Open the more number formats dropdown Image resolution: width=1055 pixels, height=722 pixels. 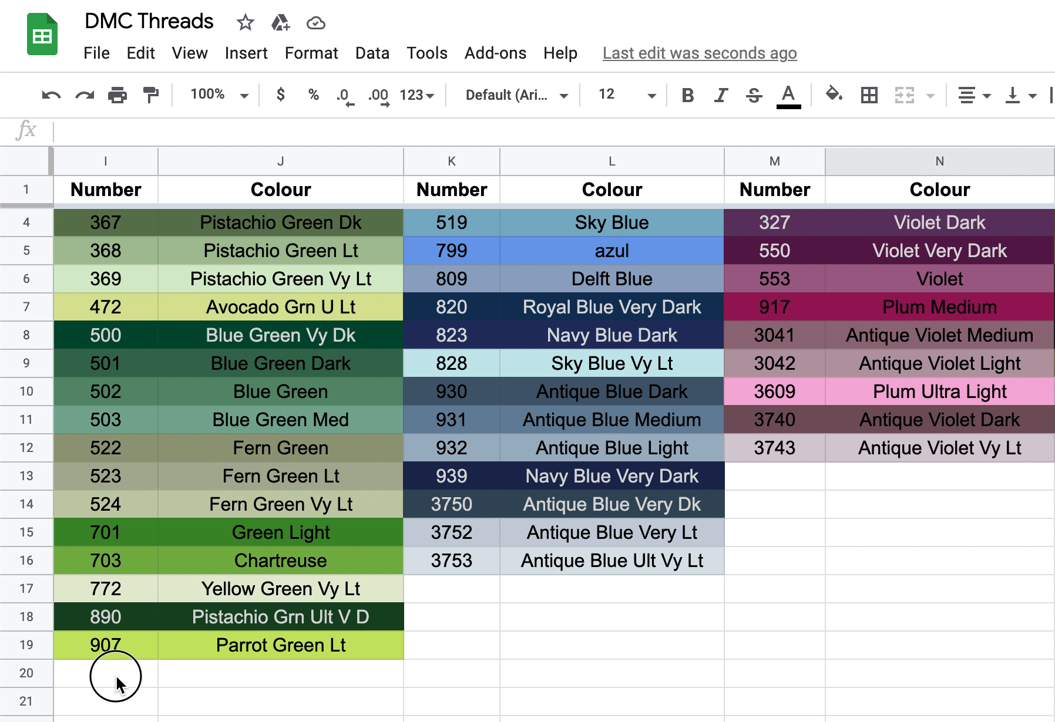pos(416,95)
